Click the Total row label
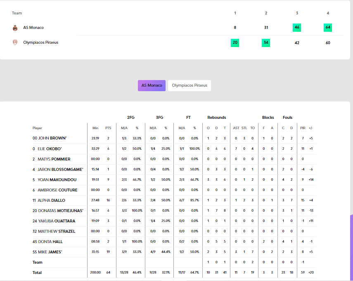 click(37, 272)
